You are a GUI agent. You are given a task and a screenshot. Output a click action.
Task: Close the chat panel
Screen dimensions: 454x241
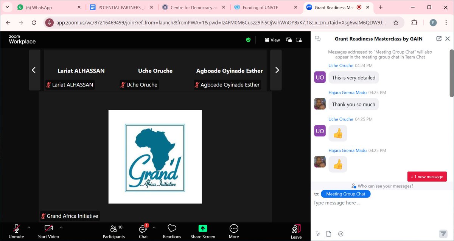click(448, 39)
